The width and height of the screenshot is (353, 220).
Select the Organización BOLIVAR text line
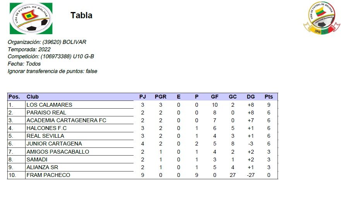click(x=47, y=42)
